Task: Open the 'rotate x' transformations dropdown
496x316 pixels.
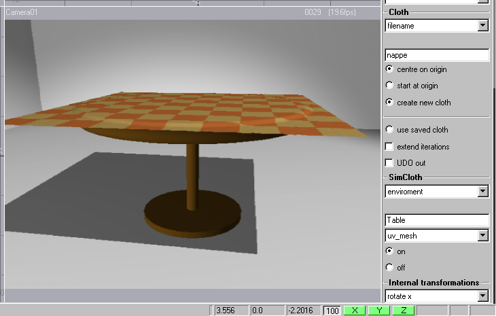Action: coord(482,296)
